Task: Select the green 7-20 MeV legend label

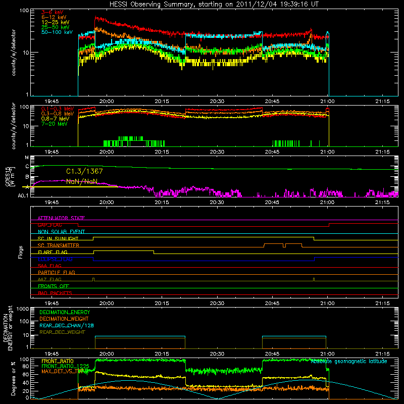Action: click(55, 124)
